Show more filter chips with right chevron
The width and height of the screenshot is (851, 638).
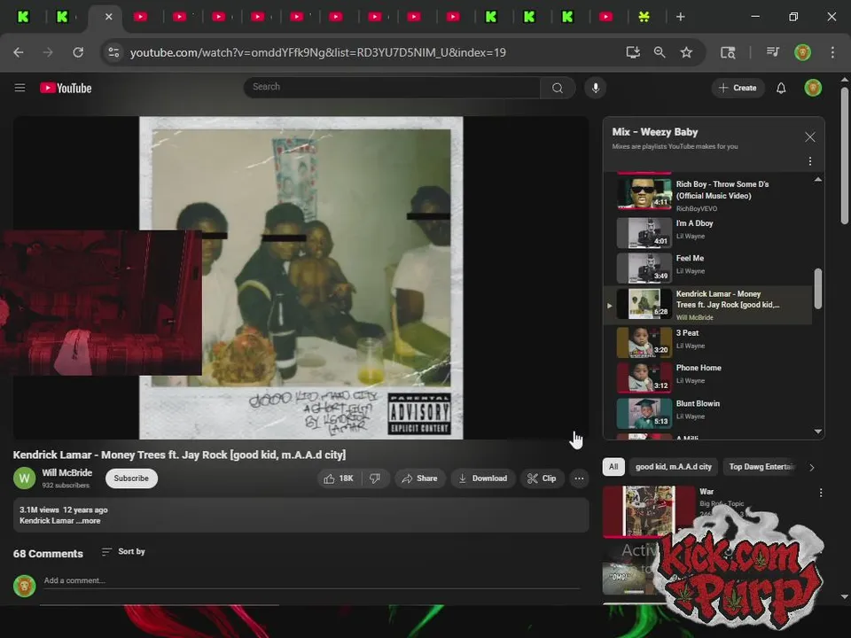[812, 467]
